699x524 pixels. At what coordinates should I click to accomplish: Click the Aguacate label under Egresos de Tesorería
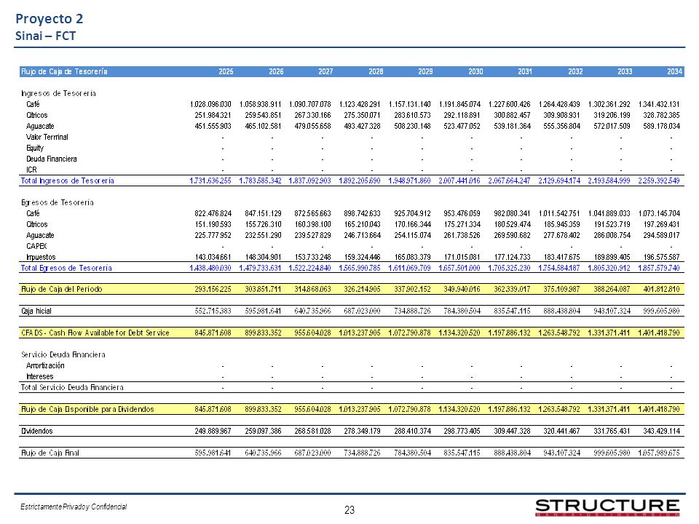pos(40,235)
